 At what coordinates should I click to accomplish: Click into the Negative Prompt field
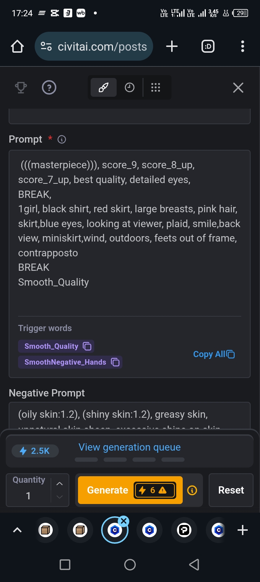coord(129,415)
